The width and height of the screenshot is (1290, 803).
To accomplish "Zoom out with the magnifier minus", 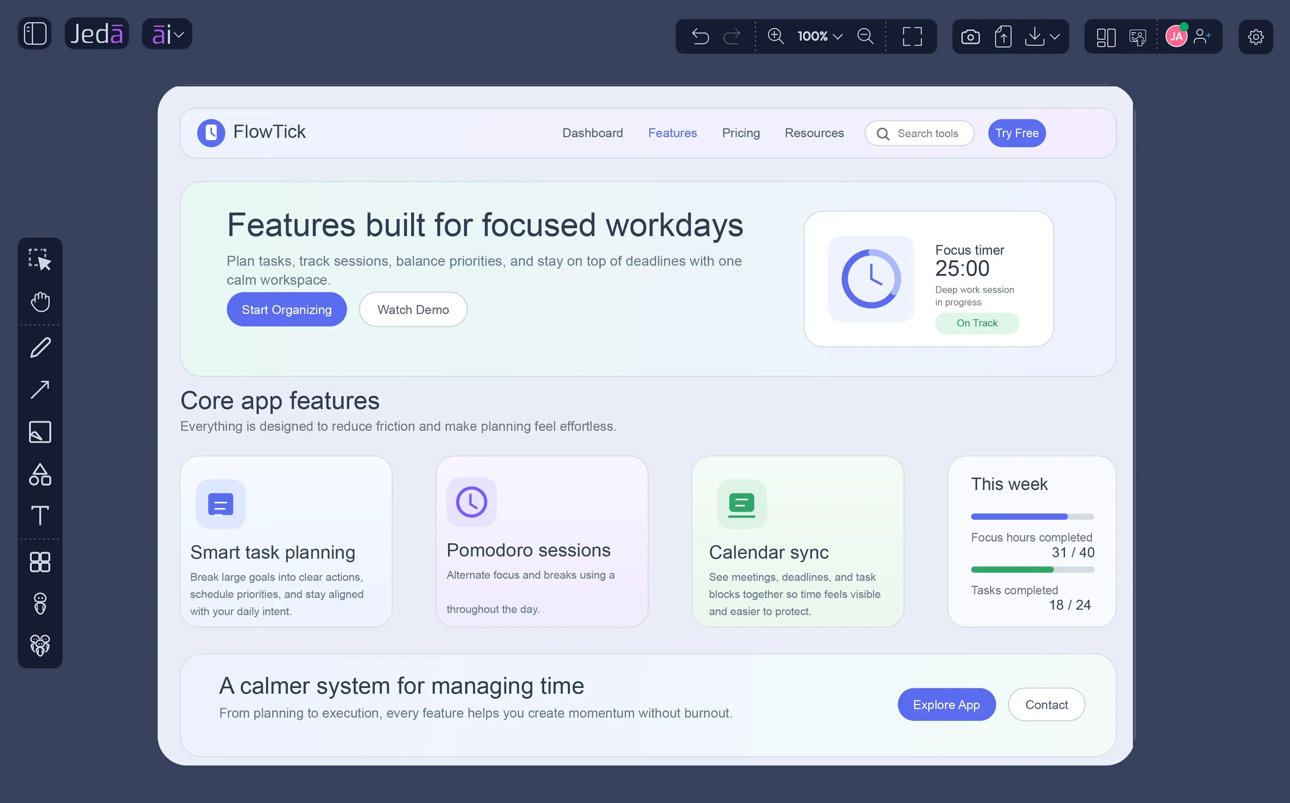I will tap(865, 36).
